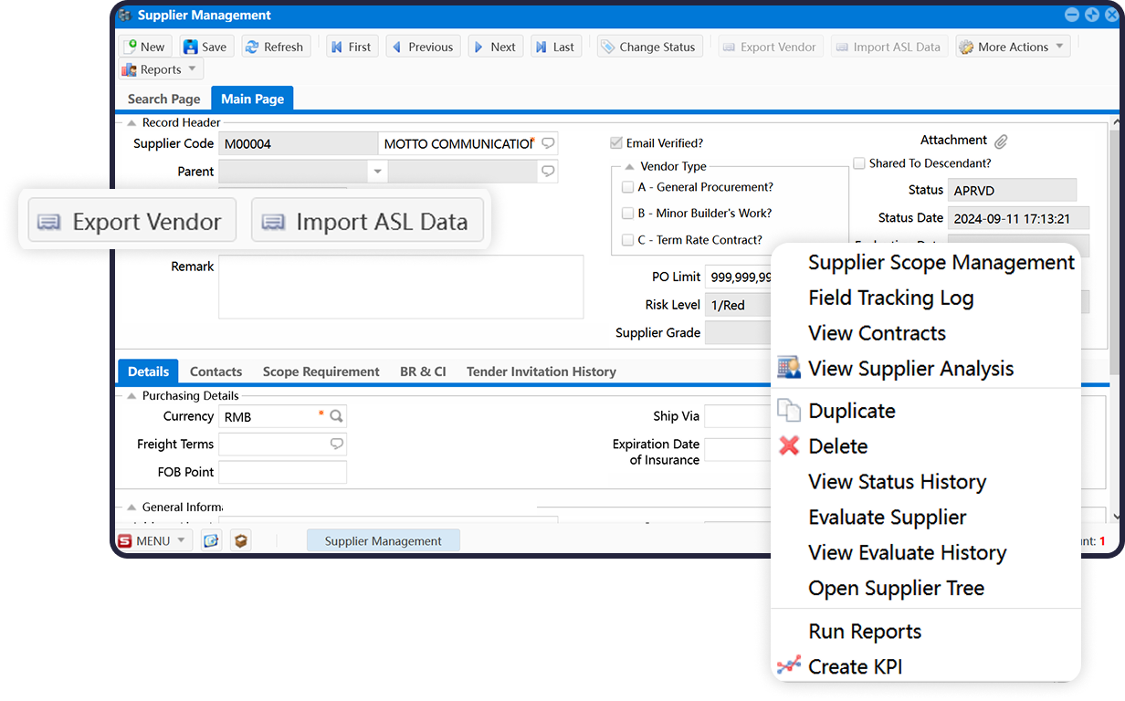Open the Parent field dropdown arrow
The width and height of the screenshot is (1125, 701).
point(377,172)
